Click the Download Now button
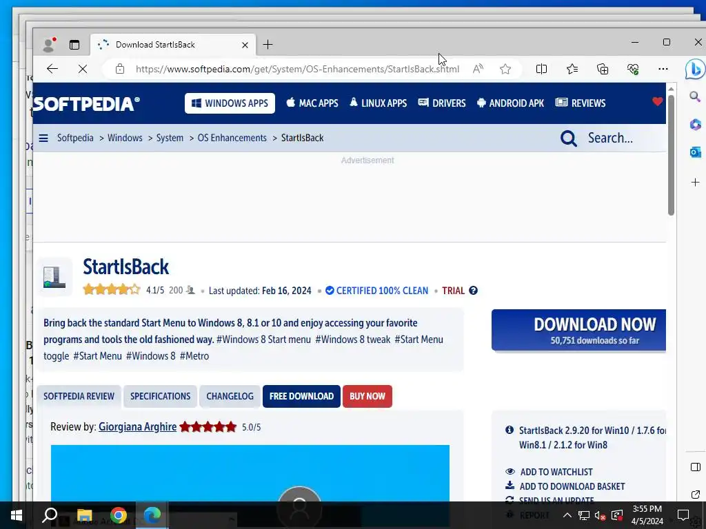This screenshot has height=529, width=706. [x=578, y=330]
